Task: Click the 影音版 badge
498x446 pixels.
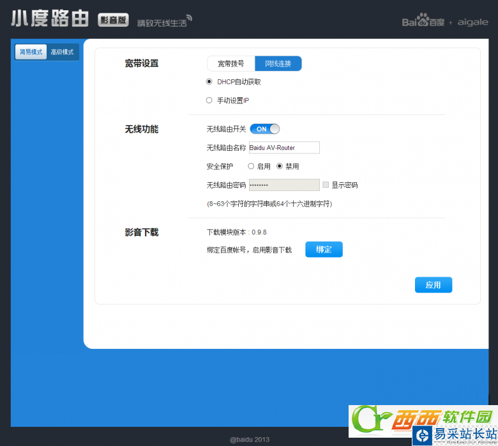Action: click(x=114, y=20)
